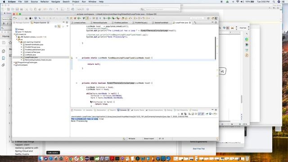Open the Call Hierarchy tab
This screenshot has height=162, width=288.
pos(181,110)
